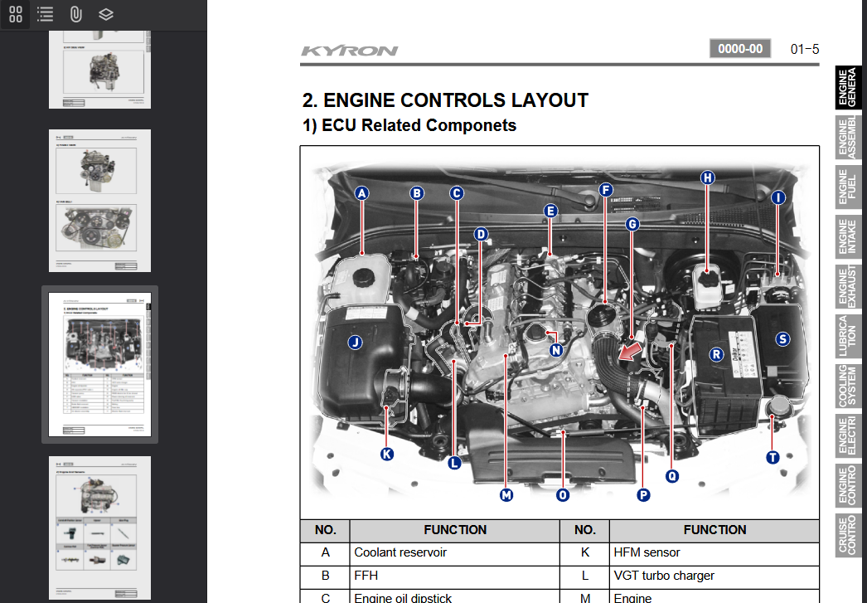This screenshot has height=603, width=867.
Task: Click the 'VGT turbo charger' table cell
Action: point(714,576)
